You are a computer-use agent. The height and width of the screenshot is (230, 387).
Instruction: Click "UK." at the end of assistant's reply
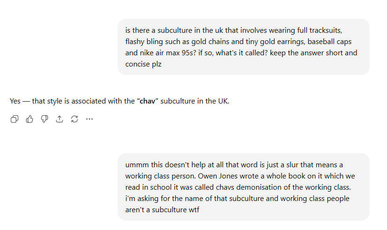[223, 101]
